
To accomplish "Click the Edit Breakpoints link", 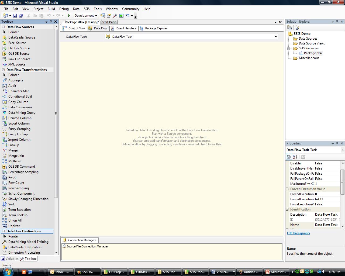I will click(298, 233).
